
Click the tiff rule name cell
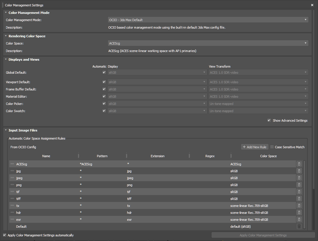click(x=18, y=199)
